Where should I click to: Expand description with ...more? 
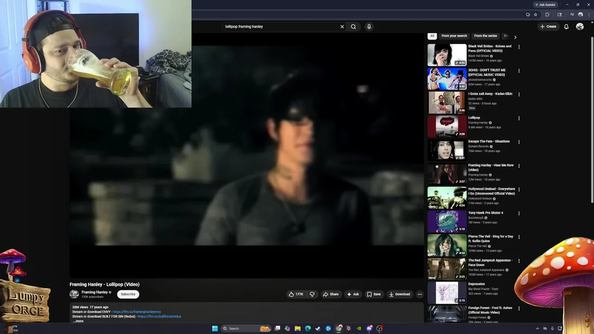(78, 321)
